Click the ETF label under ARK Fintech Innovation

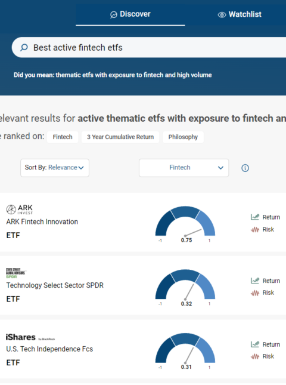(13, 235)
